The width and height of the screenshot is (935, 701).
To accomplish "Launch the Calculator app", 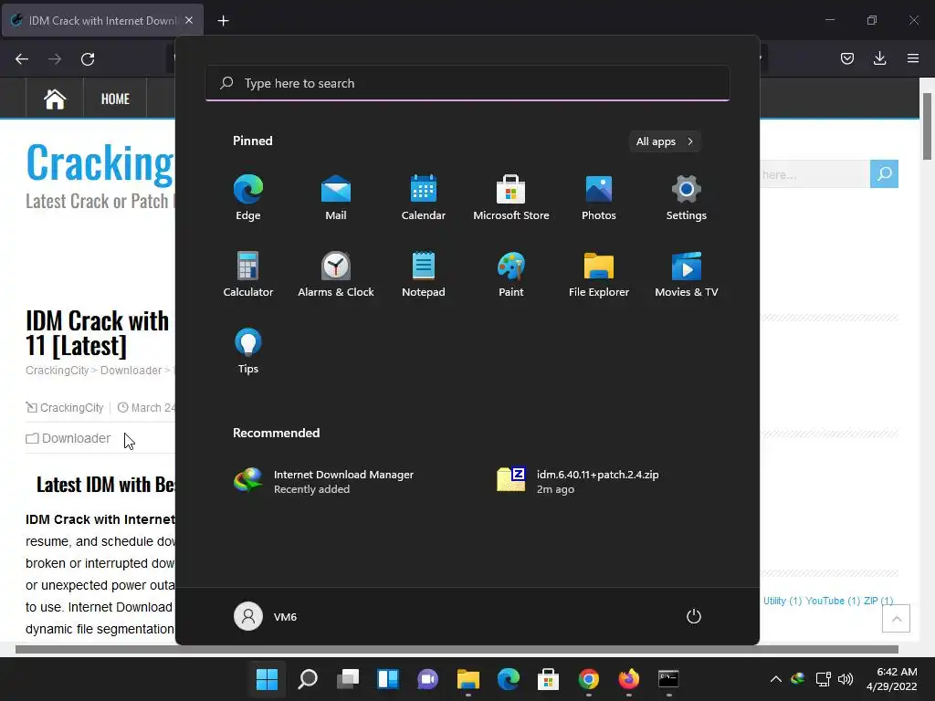I will tap(248, 275).
